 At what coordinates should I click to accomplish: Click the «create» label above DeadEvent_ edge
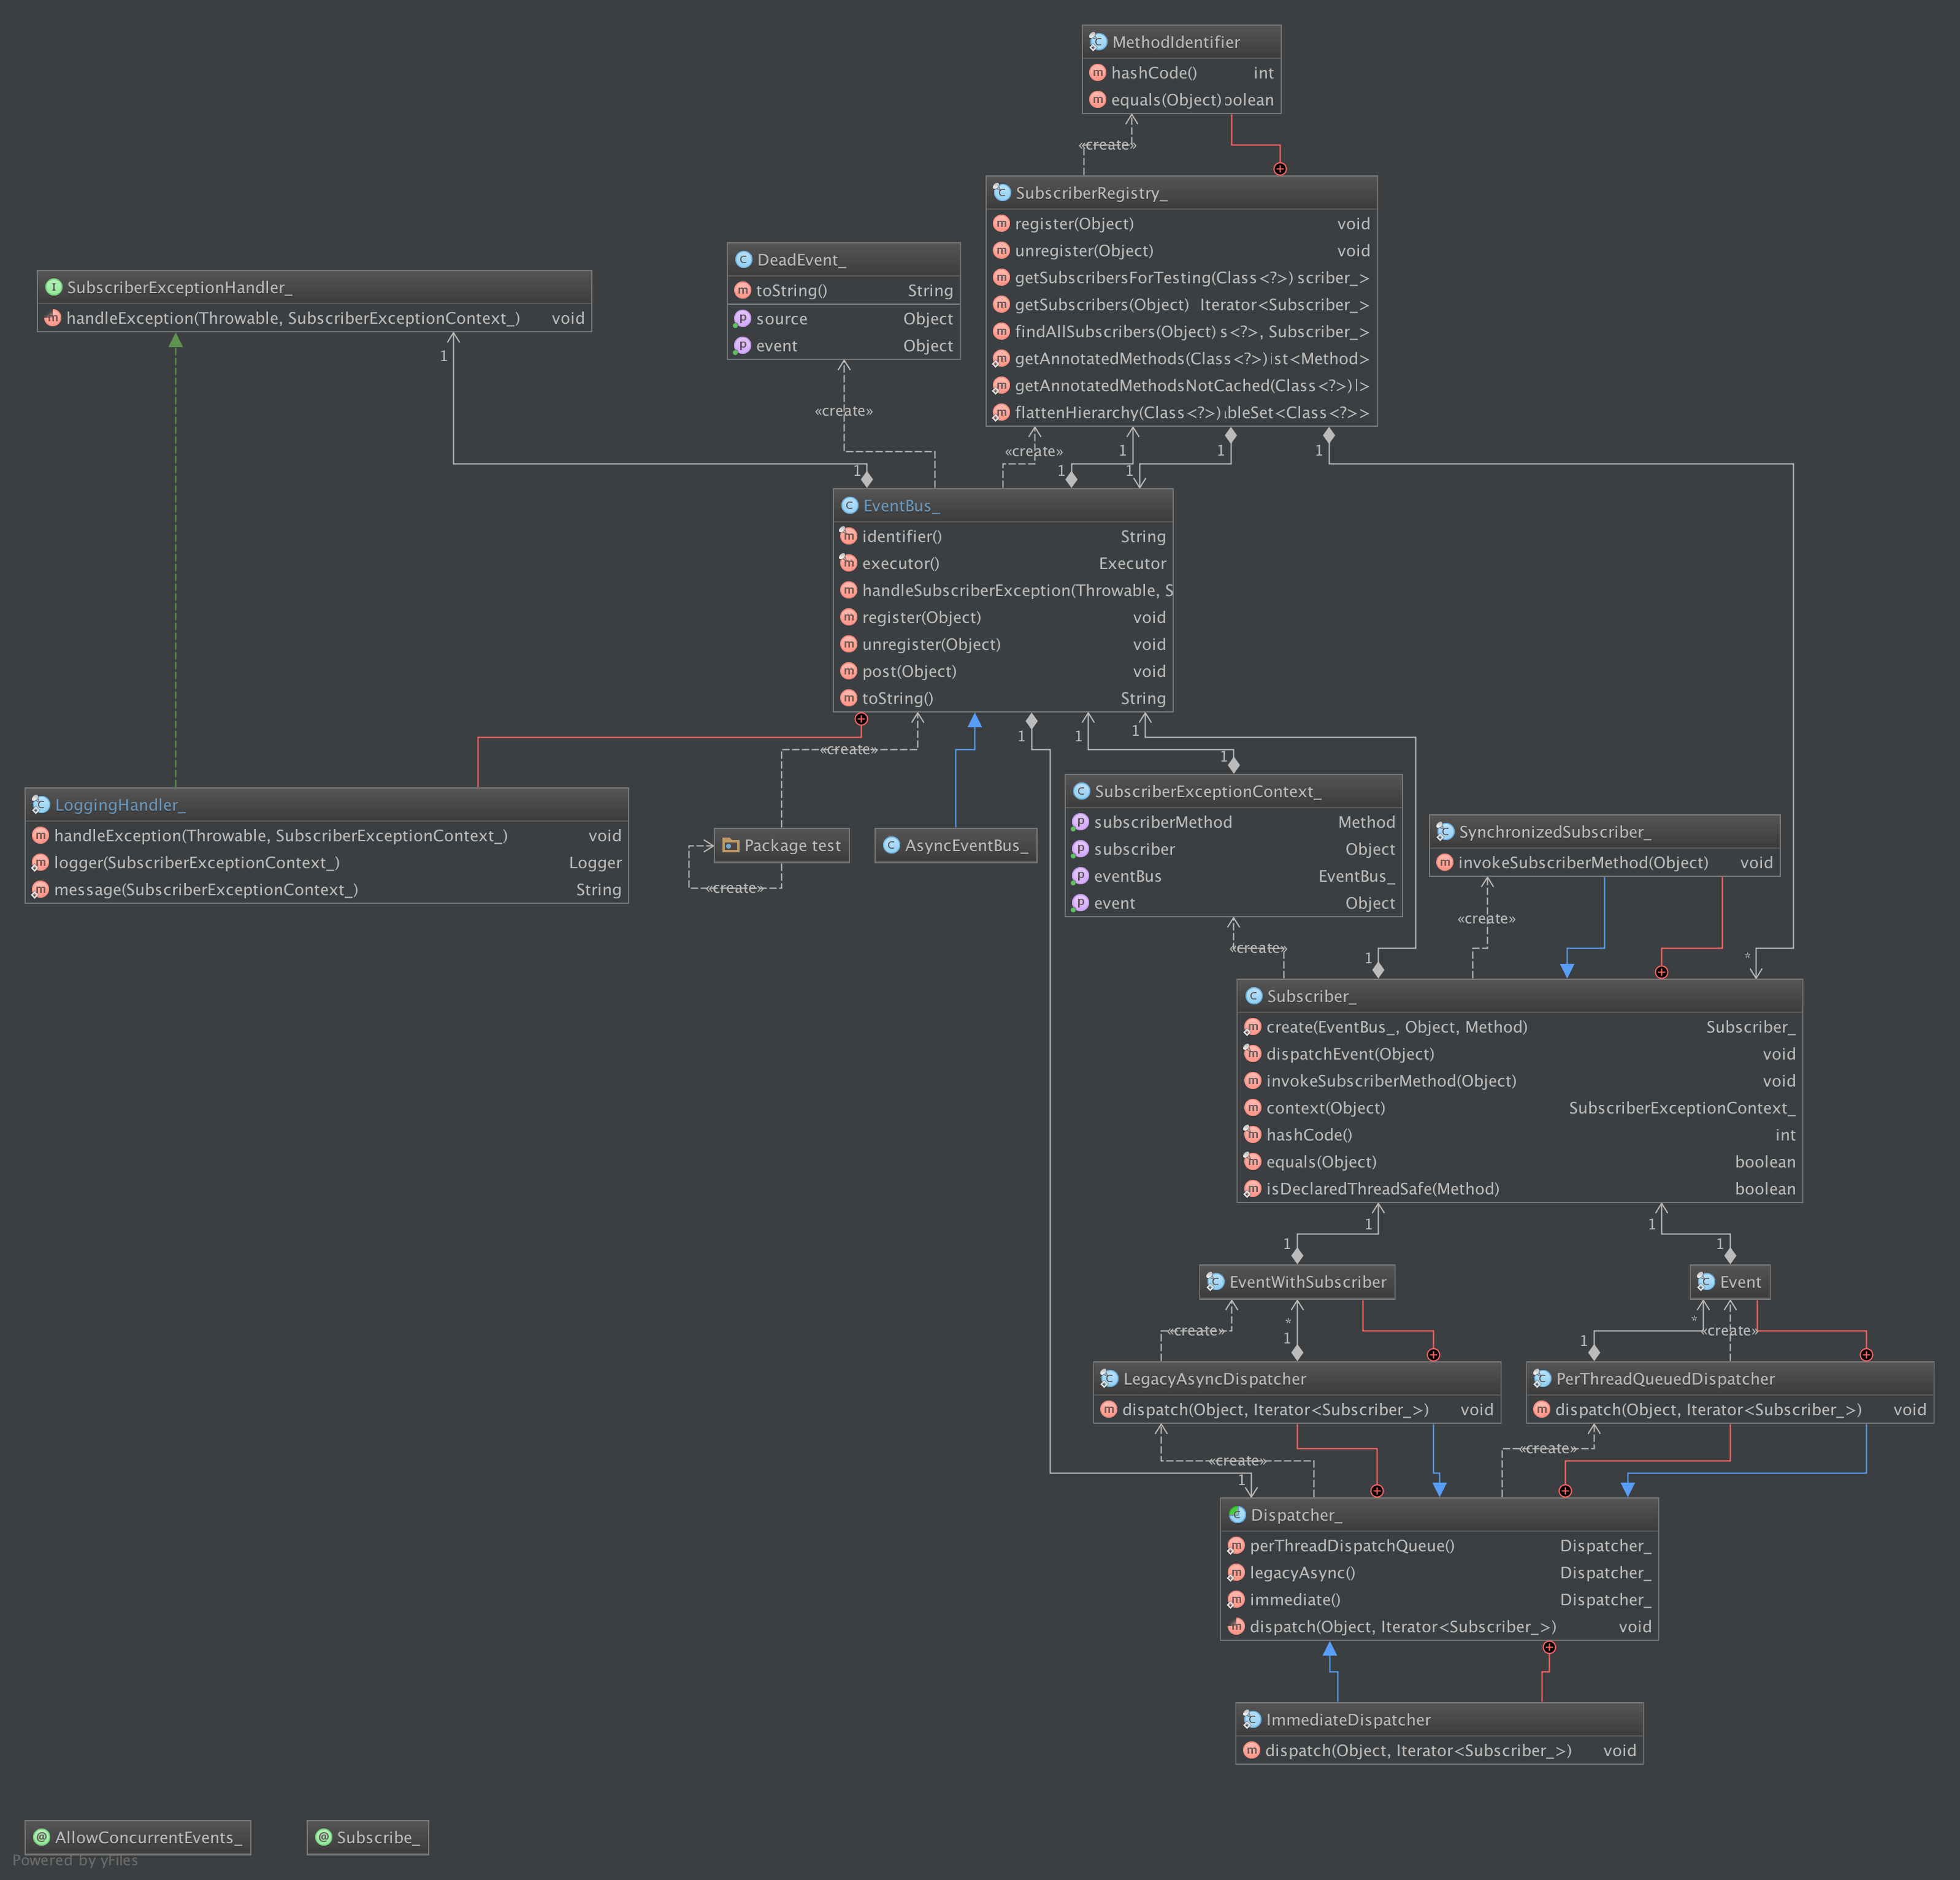click(843, 411)
